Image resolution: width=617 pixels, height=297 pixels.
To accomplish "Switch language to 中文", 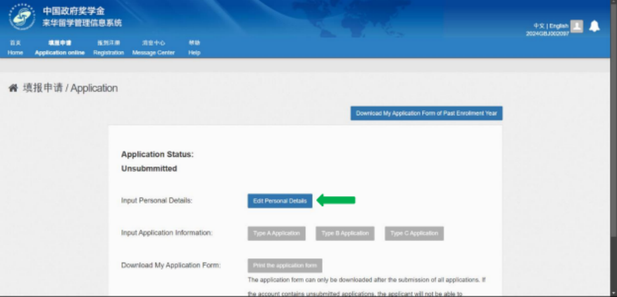I will pyautogui.click(x=539, y=26).
